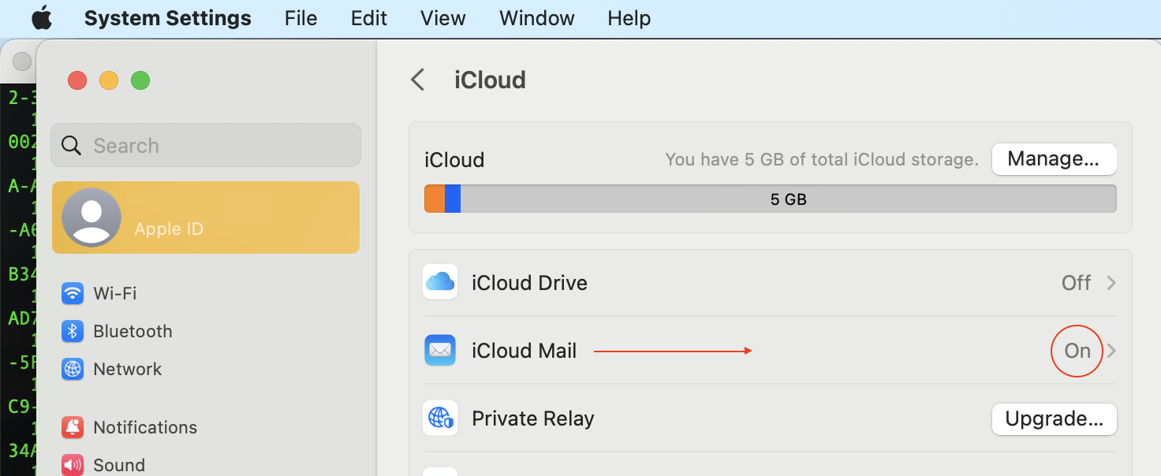Screen dimensions: 1161x476
Task: Click the Private Relay label
Action: click(x=532, y=418)
